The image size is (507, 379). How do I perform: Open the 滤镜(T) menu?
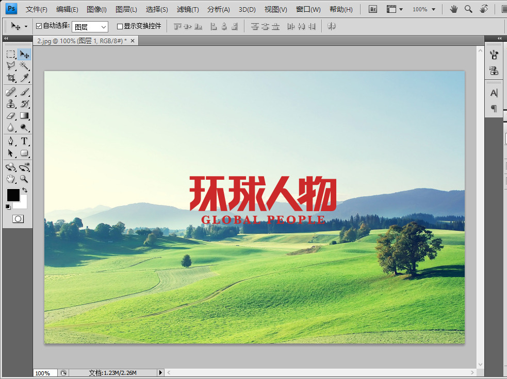[x=188, y=9]
